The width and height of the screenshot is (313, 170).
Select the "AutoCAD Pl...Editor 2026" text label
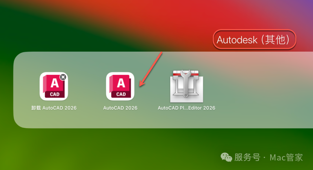(x=186, y=108)
